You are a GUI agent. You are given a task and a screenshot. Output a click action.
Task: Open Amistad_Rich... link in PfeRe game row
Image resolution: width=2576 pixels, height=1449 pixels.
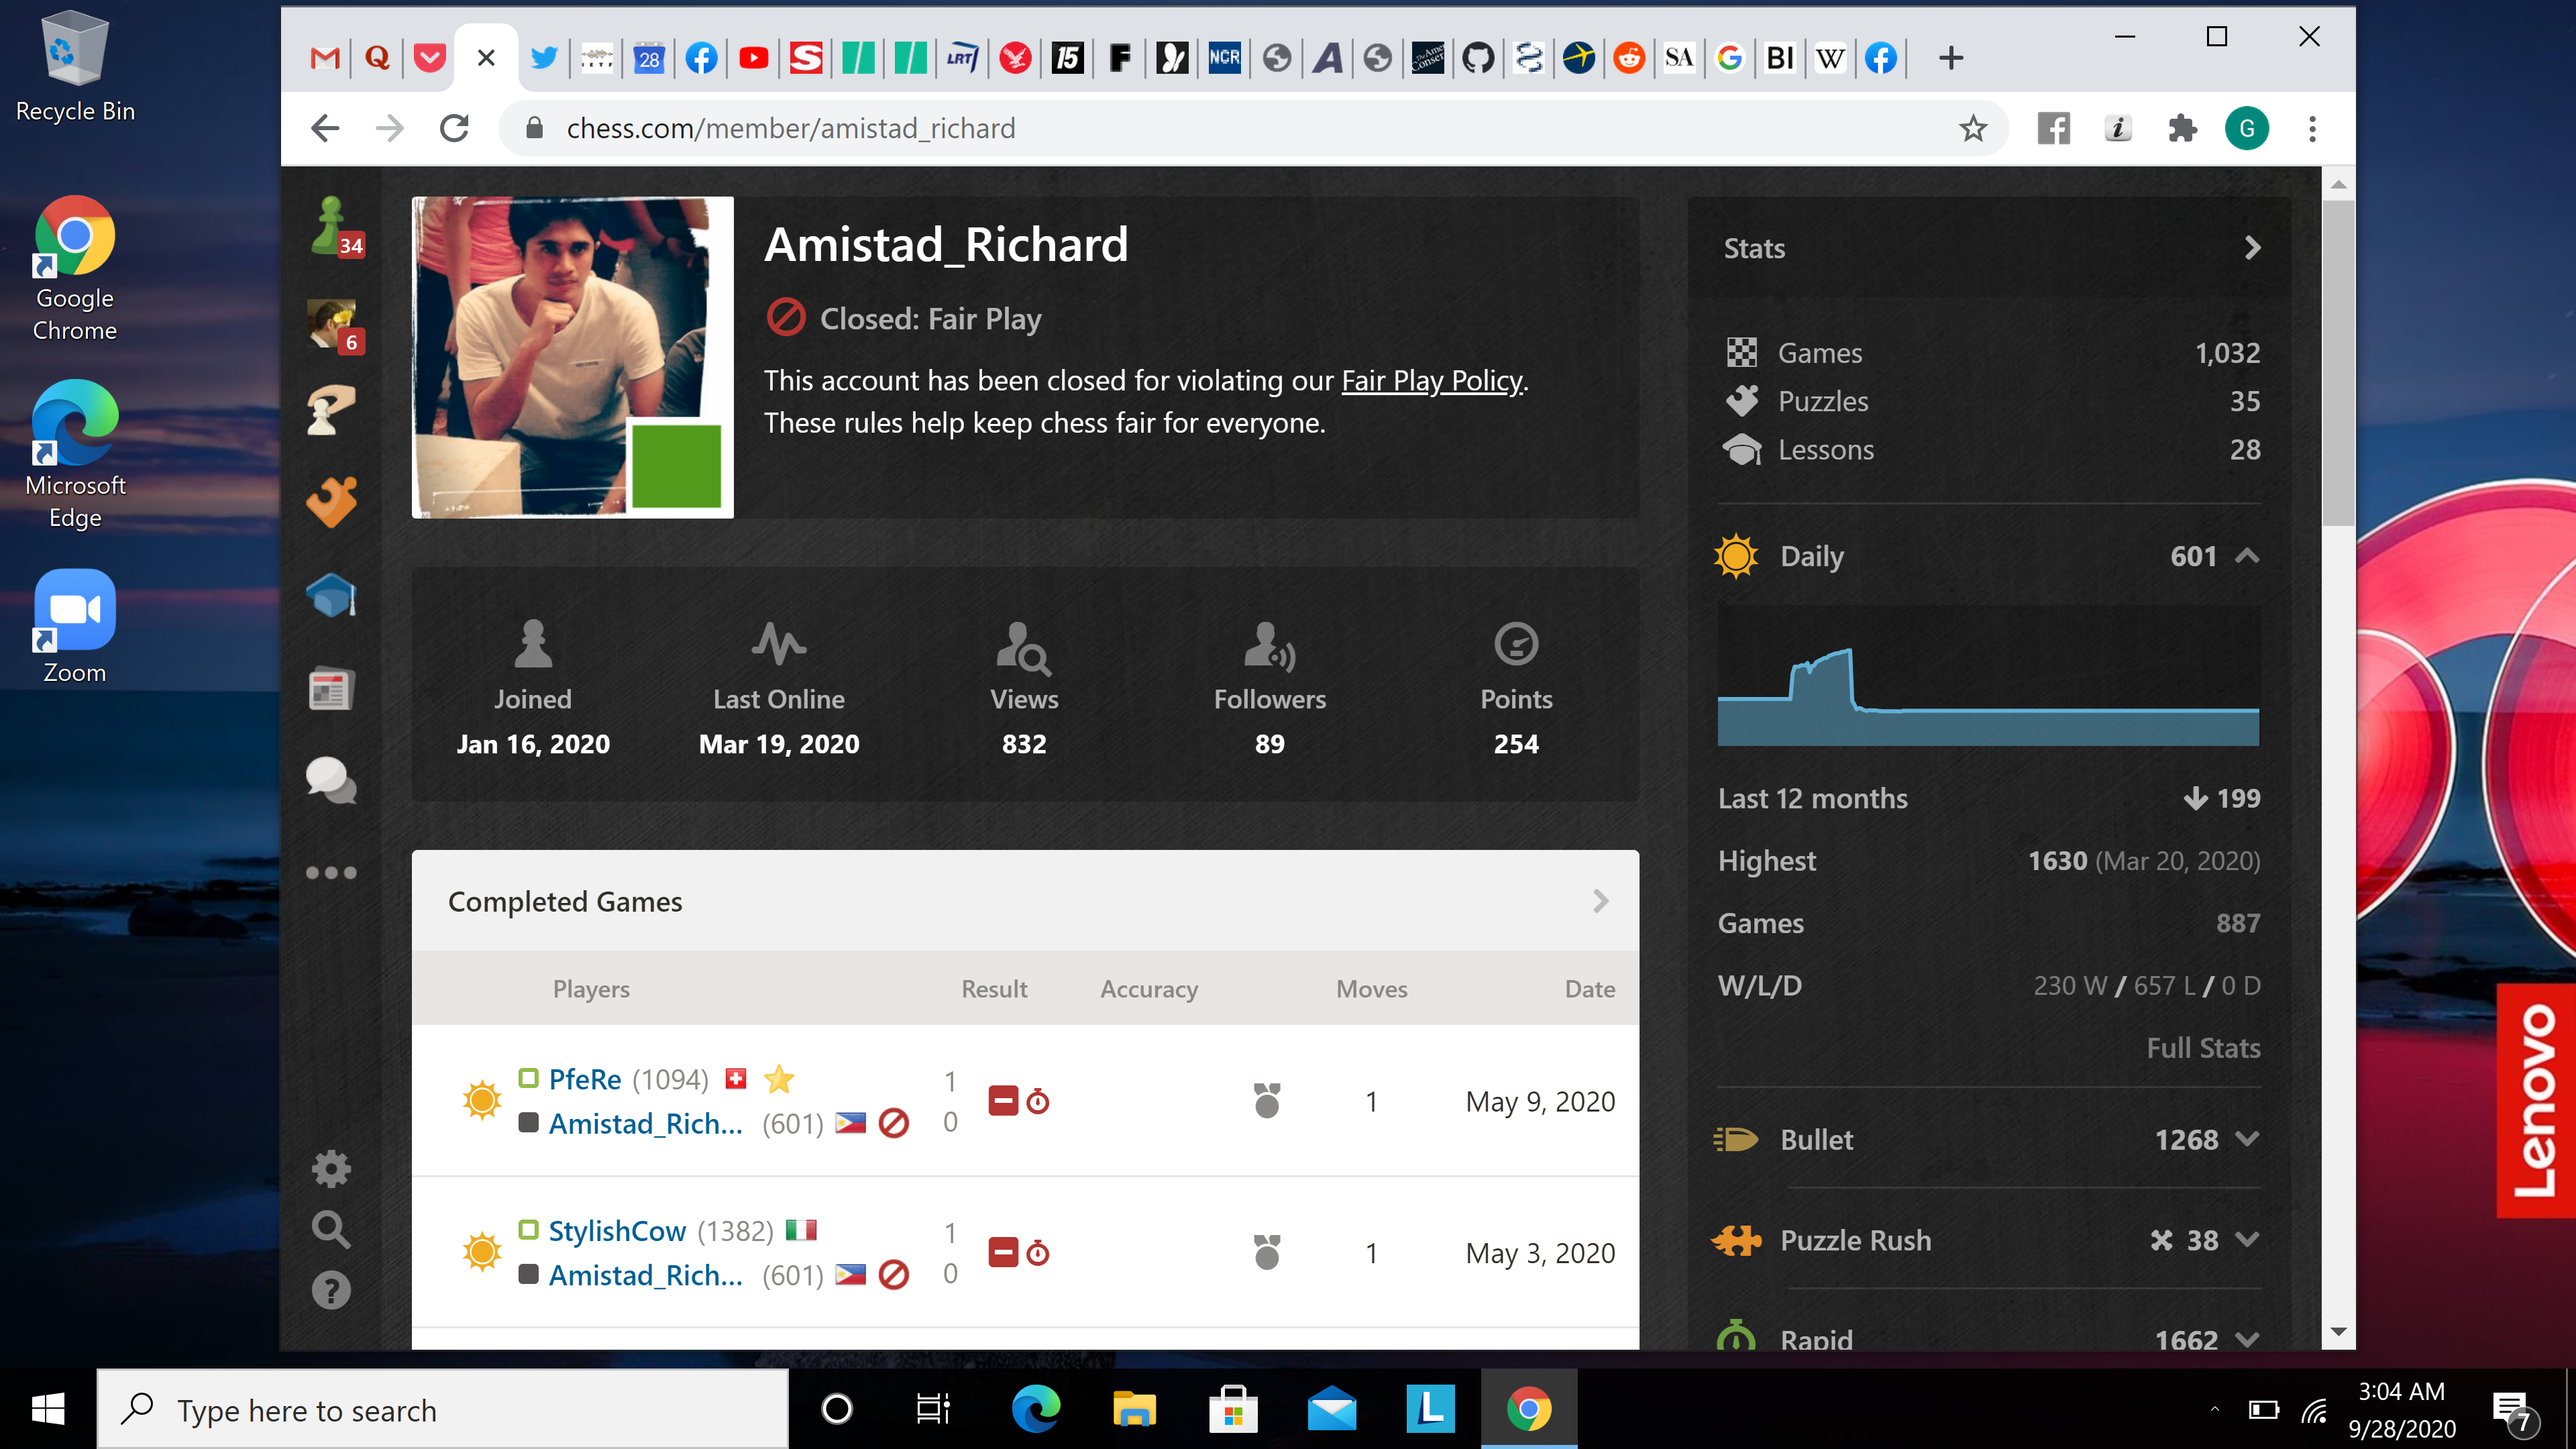point(645,1124)
